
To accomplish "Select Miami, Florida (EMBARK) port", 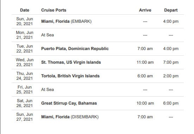I will click(x=66, y=21).
